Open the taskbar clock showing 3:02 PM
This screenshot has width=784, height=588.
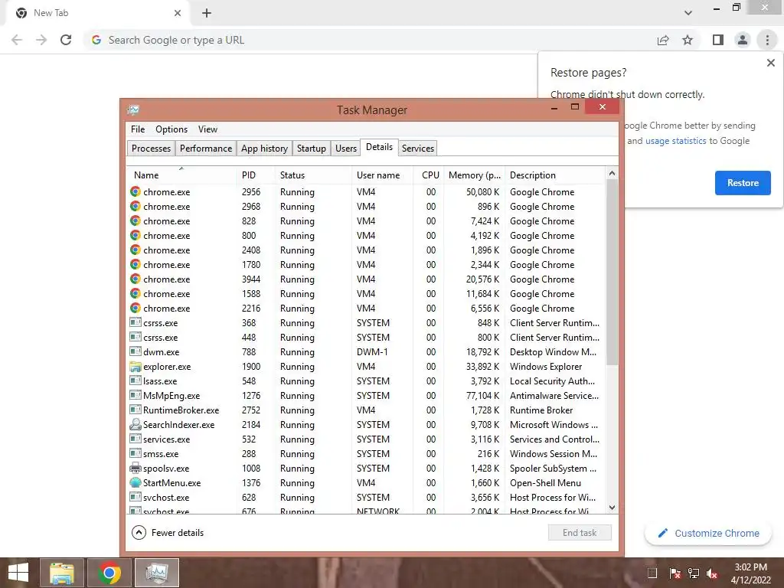750,573
